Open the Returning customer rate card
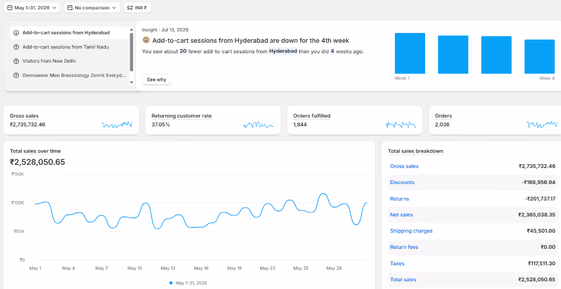The height and width of the screenshot is (289, 561). [213, 120]
